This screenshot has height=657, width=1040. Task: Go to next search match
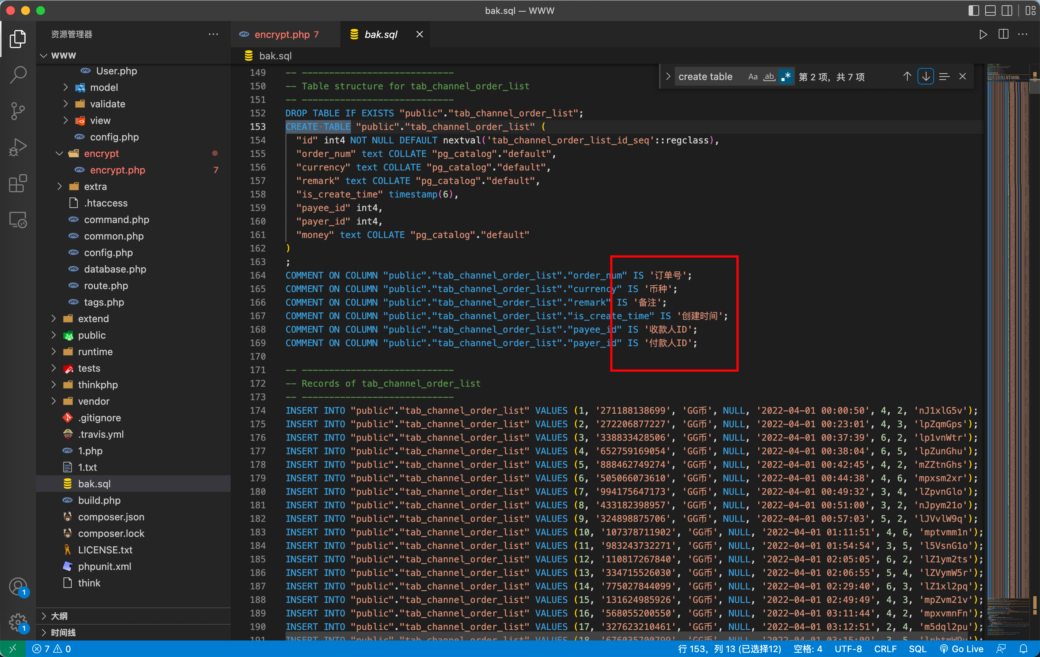pyautogui.click(x=925, y=77)
